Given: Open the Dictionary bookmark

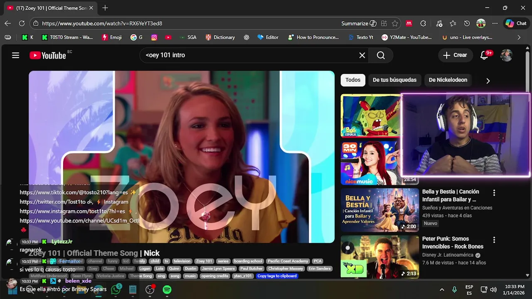Looking at the screenshot, I should click(220, 37).
